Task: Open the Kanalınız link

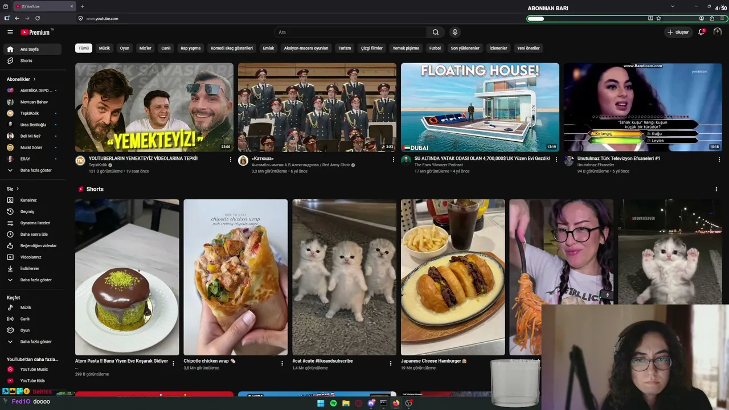Action: click(x=32, y=200)
